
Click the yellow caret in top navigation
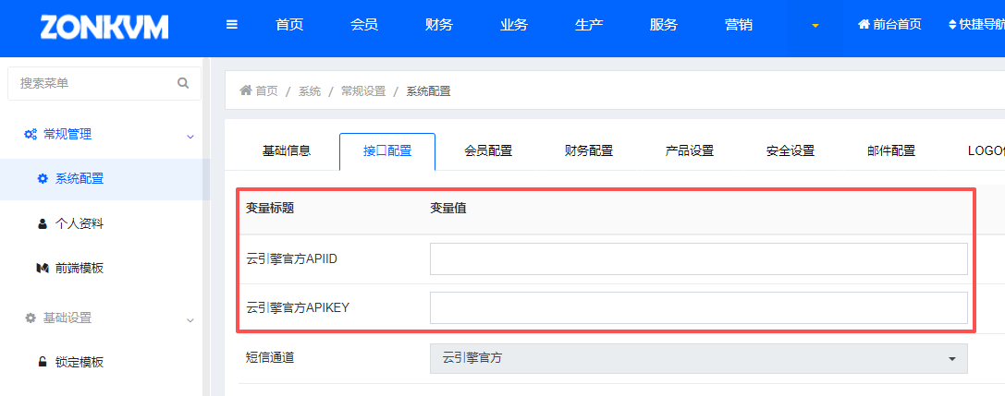pos(815,25)
